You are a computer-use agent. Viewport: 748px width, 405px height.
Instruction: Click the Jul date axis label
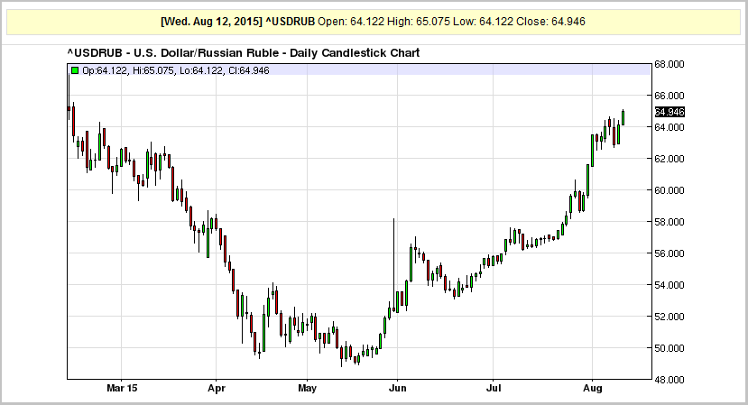494,388
